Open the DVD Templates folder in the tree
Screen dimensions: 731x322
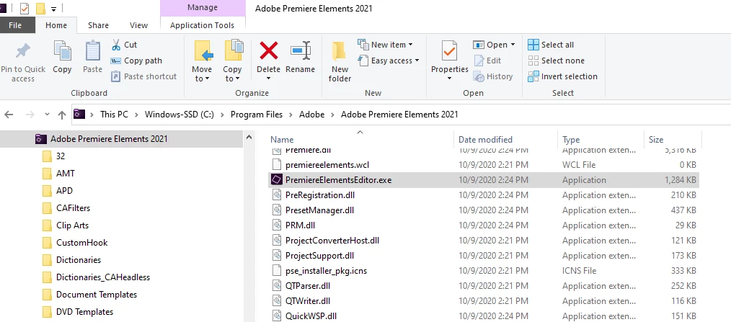84,312
